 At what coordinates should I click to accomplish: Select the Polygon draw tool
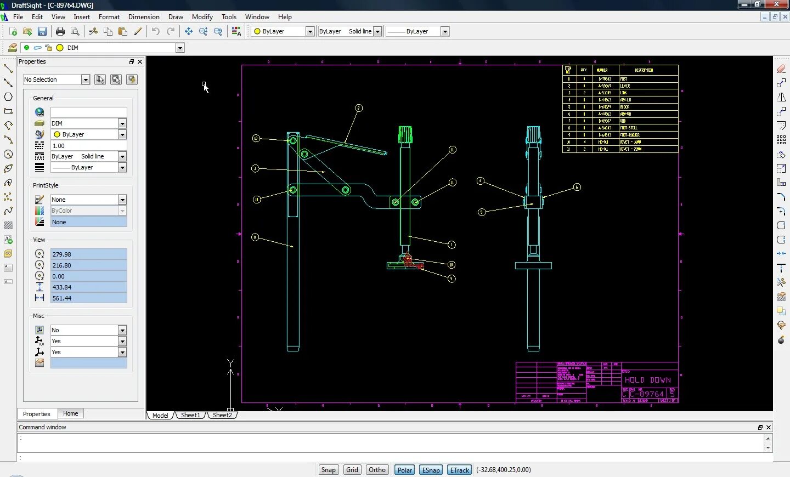click(x=8, y=97)
